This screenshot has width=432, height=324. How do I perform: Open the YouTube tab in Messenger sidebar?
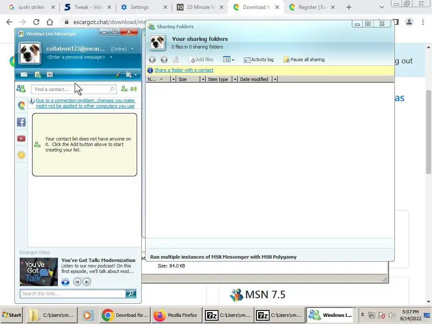point(21,138)
